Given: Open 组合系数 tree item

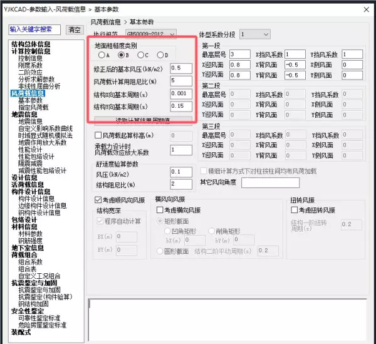Looking at the screenshot, I should pyautogui.click(x=30, y=262).
